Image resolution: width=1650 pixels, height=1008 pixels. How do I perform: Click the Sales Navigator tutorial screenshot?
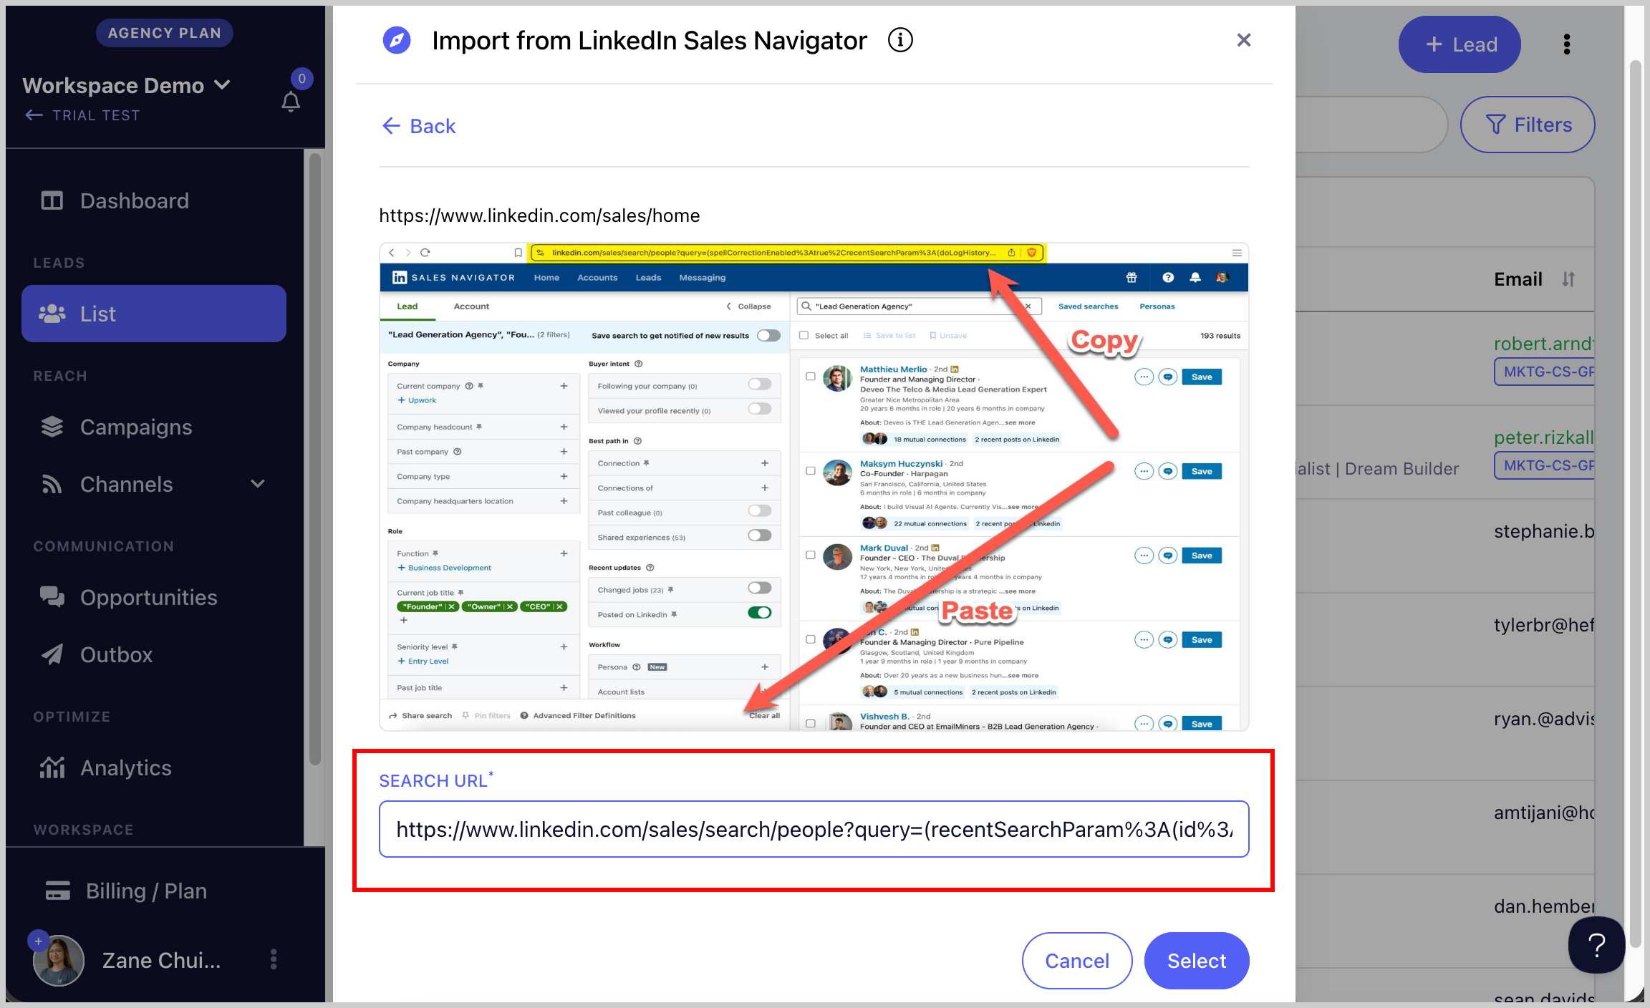814,487
